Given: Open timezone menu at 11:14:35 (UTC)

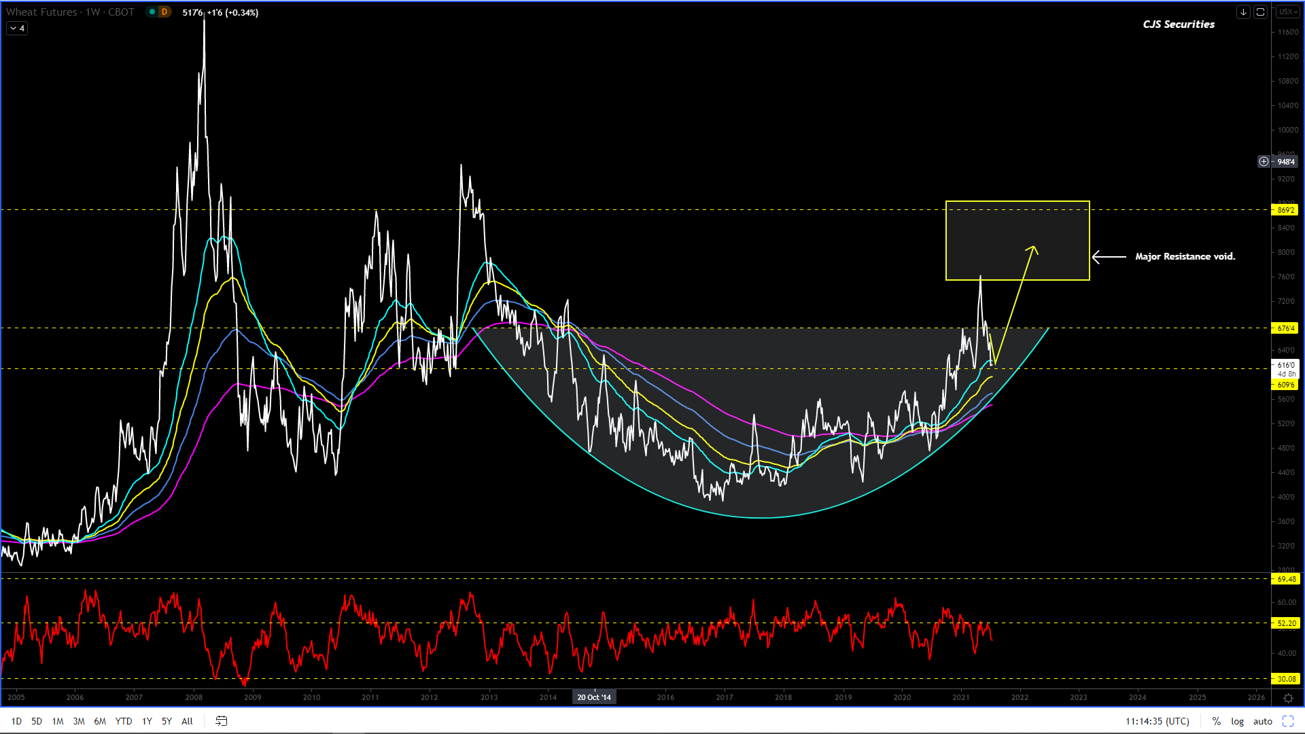Looking at the screenshot, I should (1157, 721).
